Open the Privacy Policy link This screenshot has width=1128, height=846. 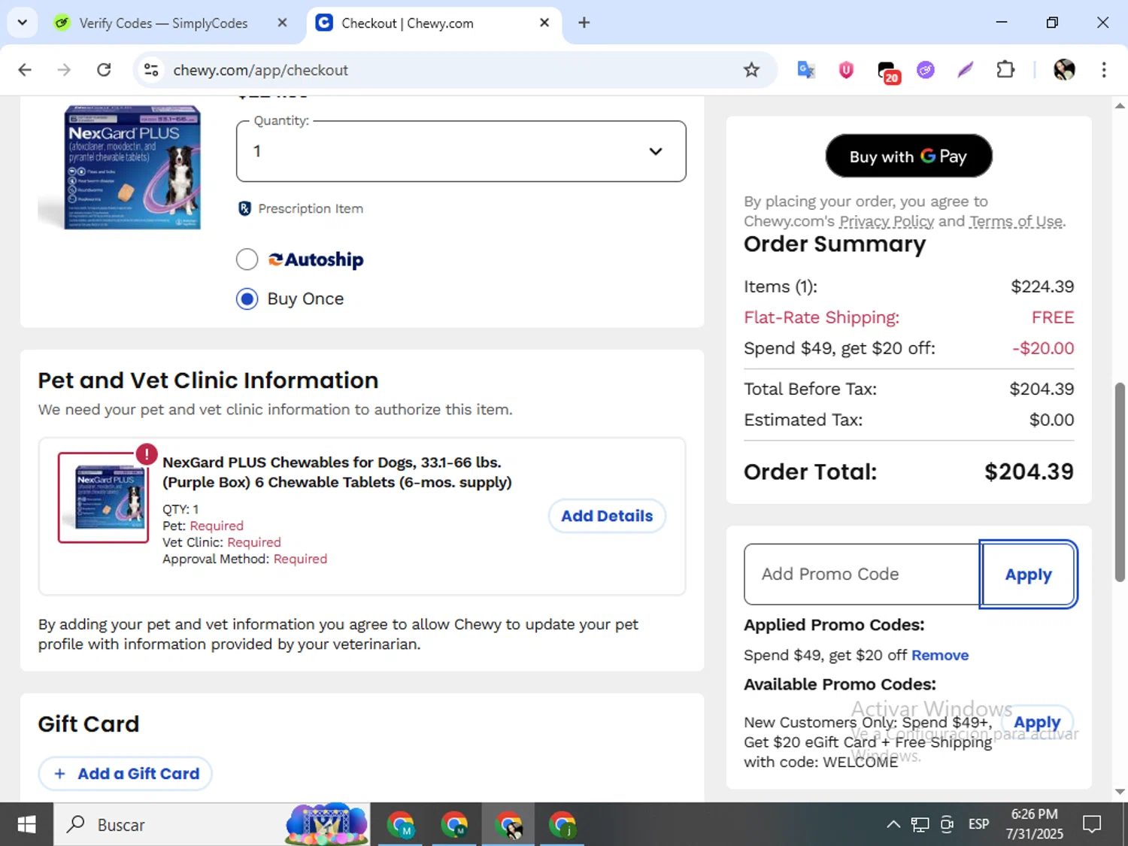click(887, 221)
